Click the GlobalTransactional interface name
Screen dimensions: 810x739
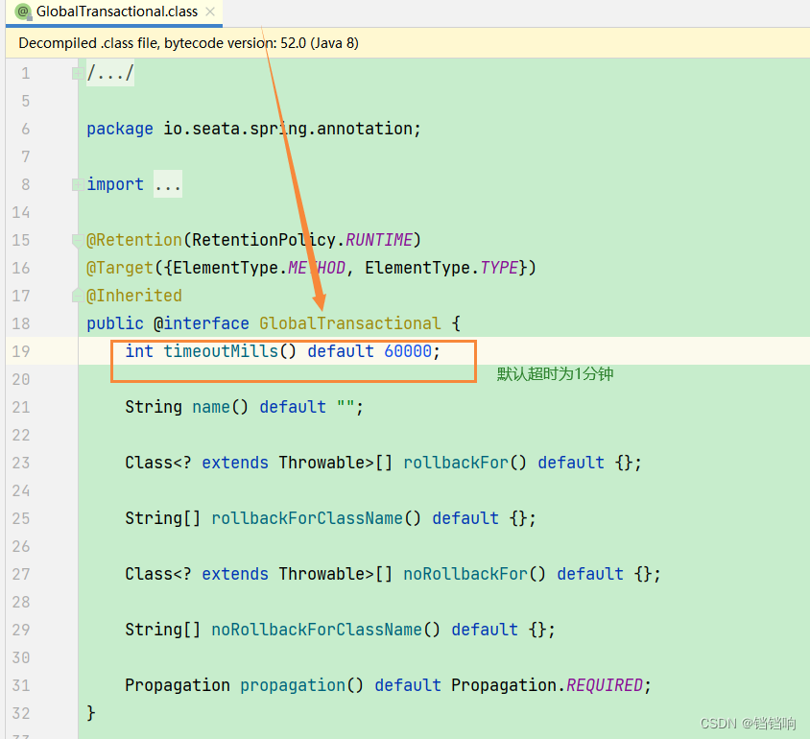[350, 323]
